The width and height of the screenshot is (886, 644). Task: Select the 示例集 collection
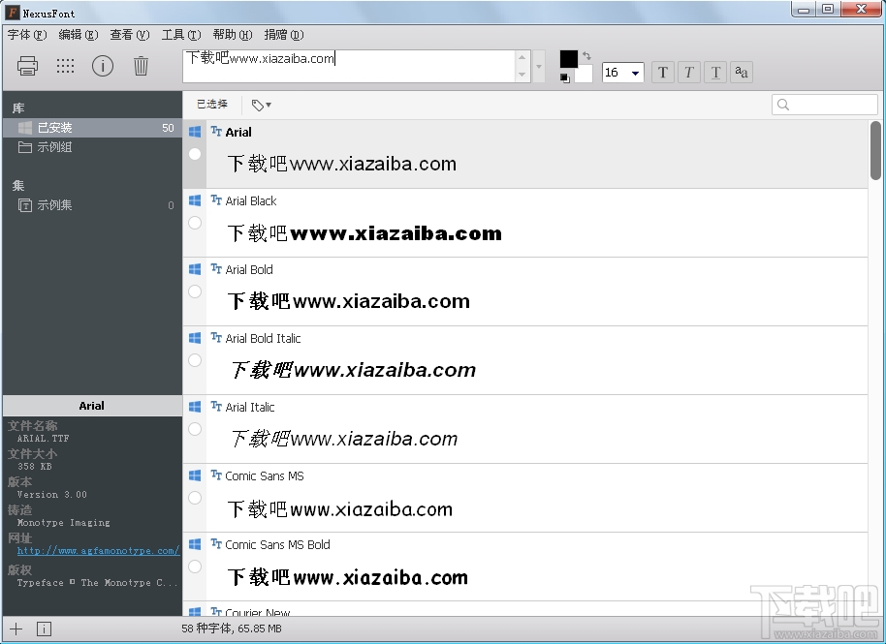pos(93,205)
